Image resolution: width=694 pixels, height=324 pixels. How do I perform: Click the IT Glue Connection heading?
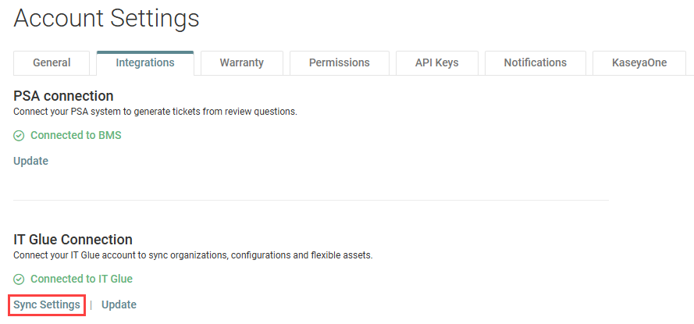click(x=73, y=240)
